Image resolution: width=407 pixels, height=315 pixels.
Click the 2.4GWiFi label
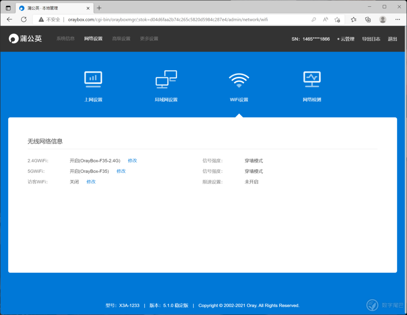click(x=38, y=161)
